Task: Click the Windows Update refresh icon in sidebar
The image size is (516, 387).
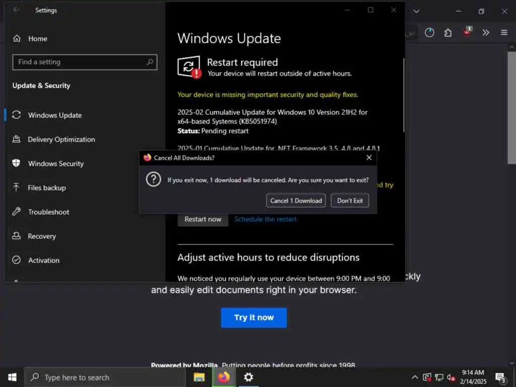Action: [17, 115]
